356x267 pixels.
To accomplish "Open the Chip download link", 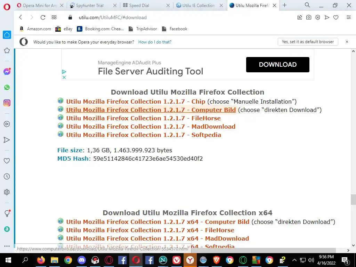I will 136,102.
